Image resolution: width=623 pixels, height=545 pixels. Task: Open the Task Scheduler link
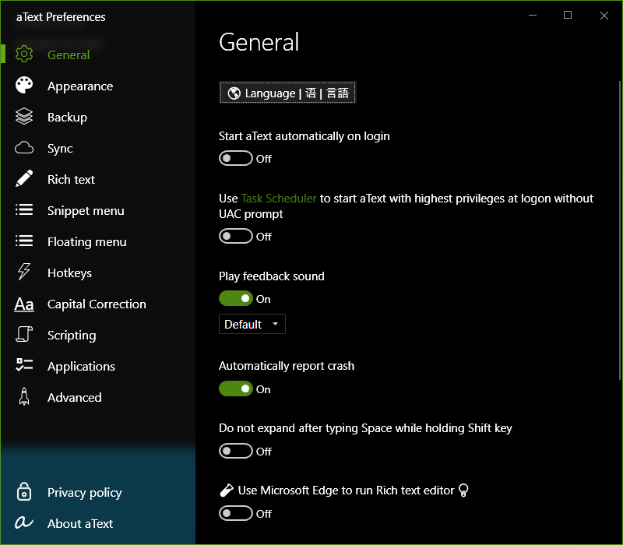tap(279, 199)
